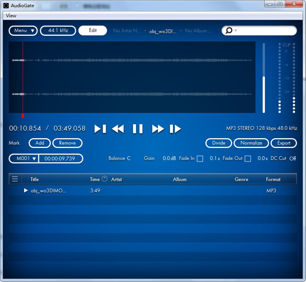Minimize the AudioGate window

pyautogui.click(x=270, y=4)
